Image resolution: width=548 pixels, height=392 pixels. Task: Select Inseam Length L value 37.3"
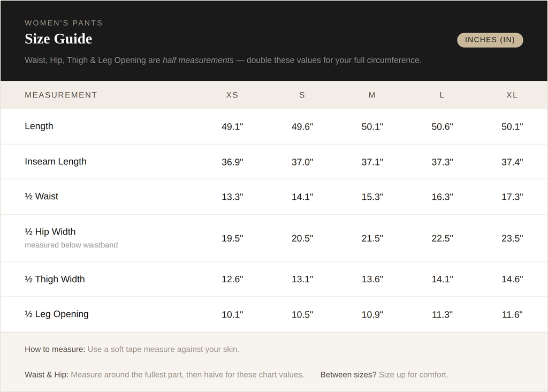(442, 162)
